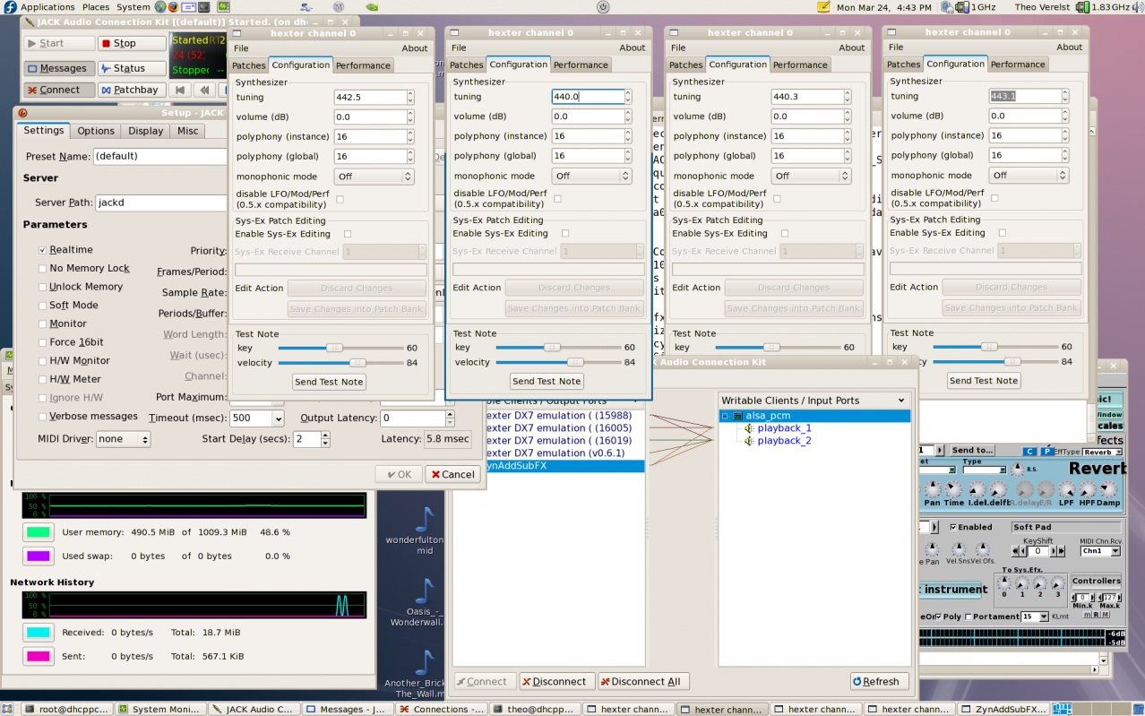Click the rewind transport button in JACK window
Viewport: 1145px width, 716px height.
[x=204, y=90]
